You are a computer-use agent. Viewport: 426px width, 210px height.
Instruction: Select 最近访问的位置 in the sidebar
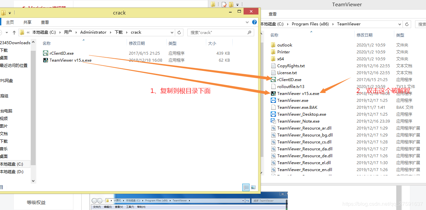14,65
